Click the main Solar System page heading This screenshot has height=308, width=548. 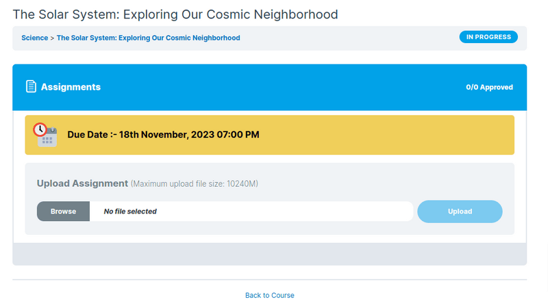[x=175, y=14]
